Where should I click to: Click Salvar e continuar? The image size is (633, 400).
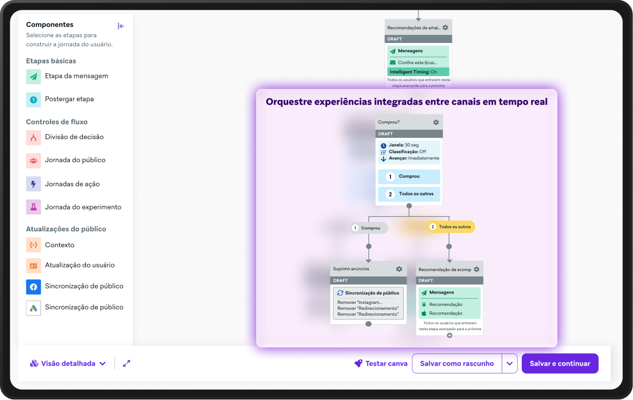[x=560, y=363]
